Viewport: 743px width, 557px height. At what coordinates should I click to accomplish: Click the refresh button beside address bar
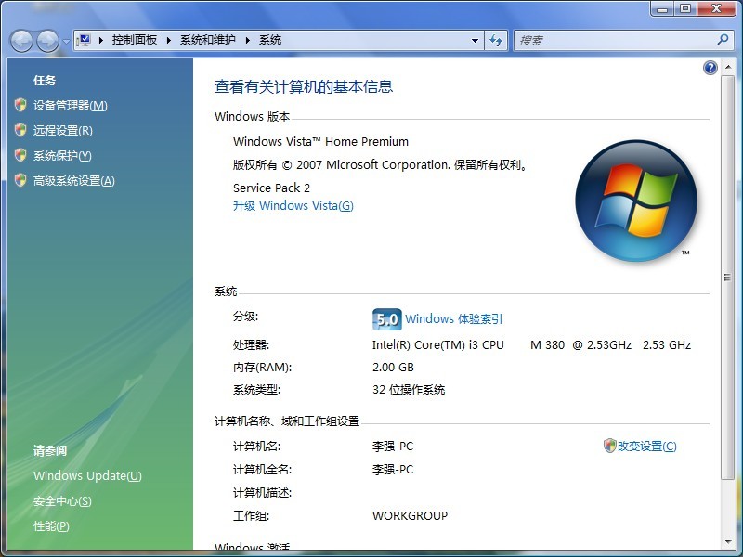click(x=496, y=41)
